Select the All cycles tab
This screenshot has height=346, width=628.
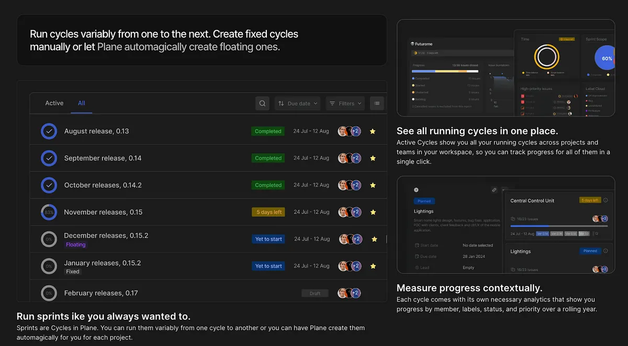82,103
